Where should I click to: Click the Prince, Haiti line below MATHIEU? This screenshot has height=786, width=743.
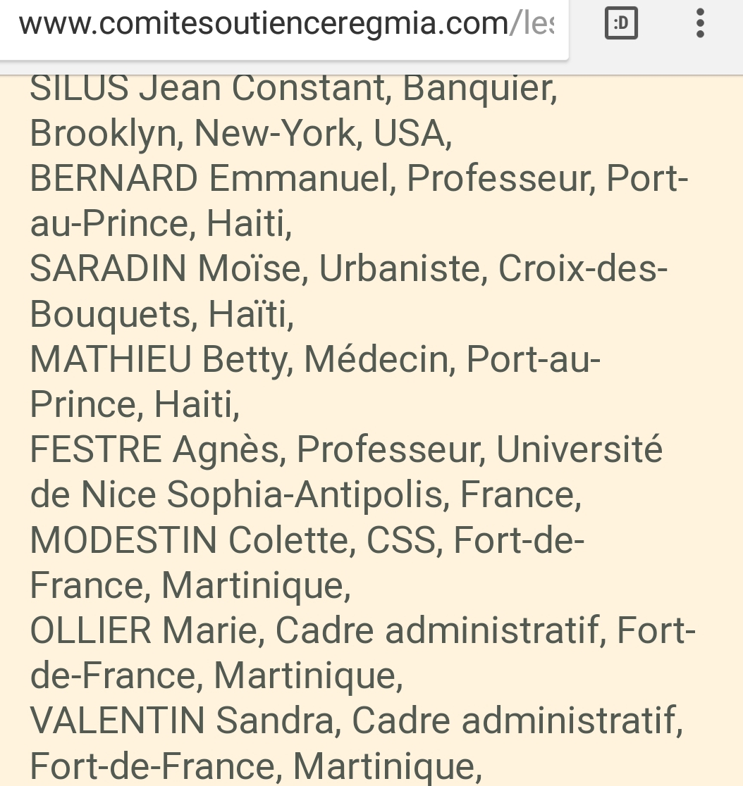135,404
